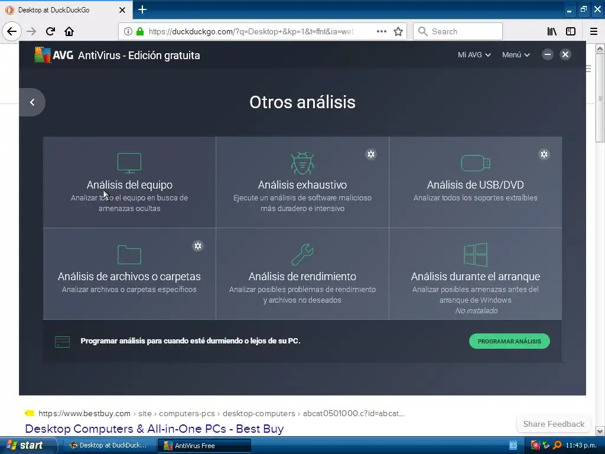Click the page vertical scrollbar thumb

(x=600, y=99)
